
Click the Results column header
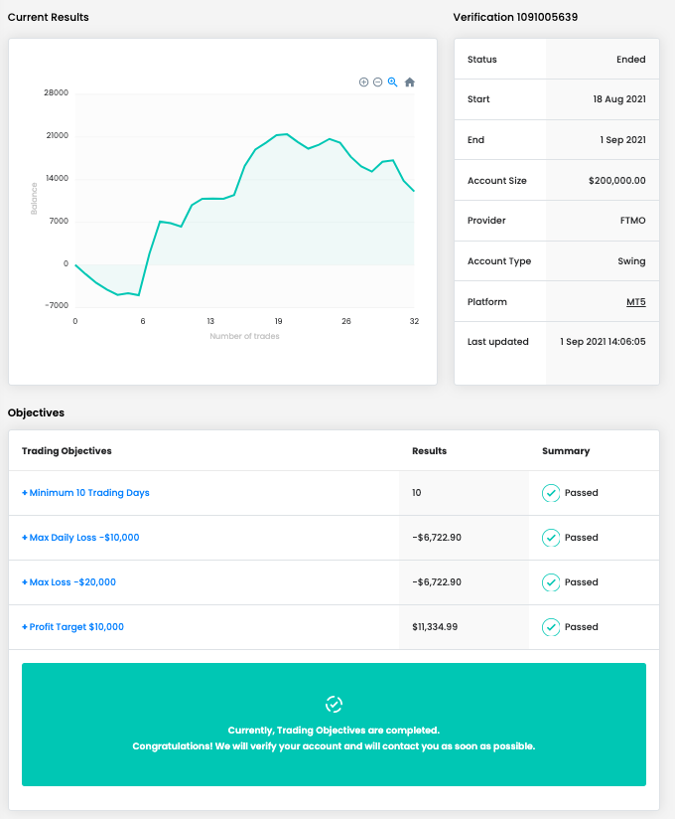(x=429, y=451)
